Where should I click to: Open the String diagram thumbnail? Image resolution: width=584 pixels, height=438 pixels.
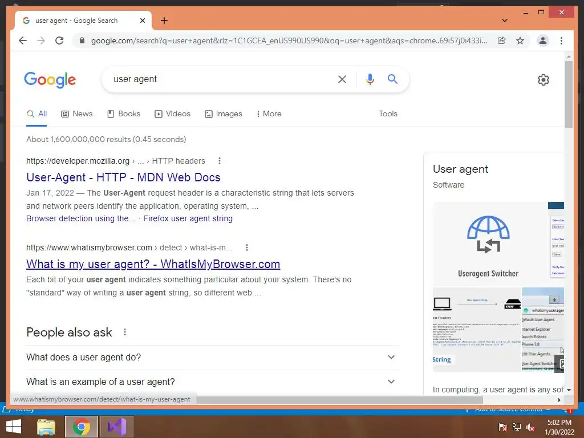click(476, 330)
